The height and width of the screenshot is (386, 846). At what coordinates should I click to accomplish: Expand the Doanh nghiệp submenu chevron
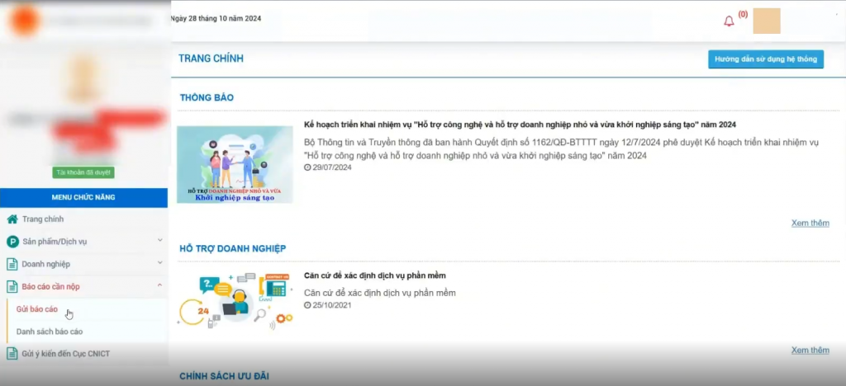(159, 263)
